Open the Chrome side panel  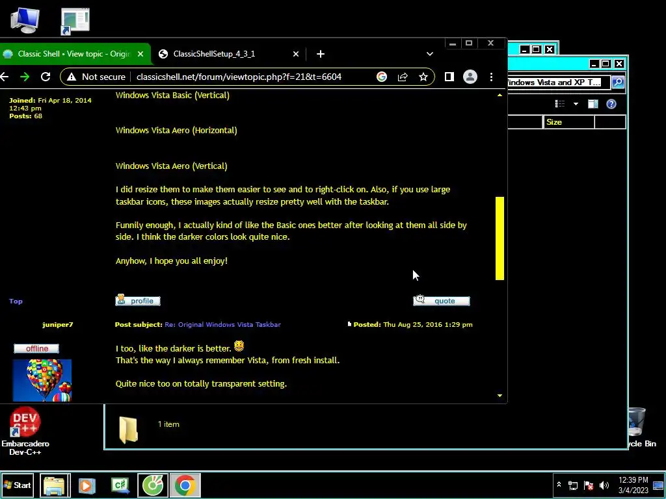[x=449, y=77]
